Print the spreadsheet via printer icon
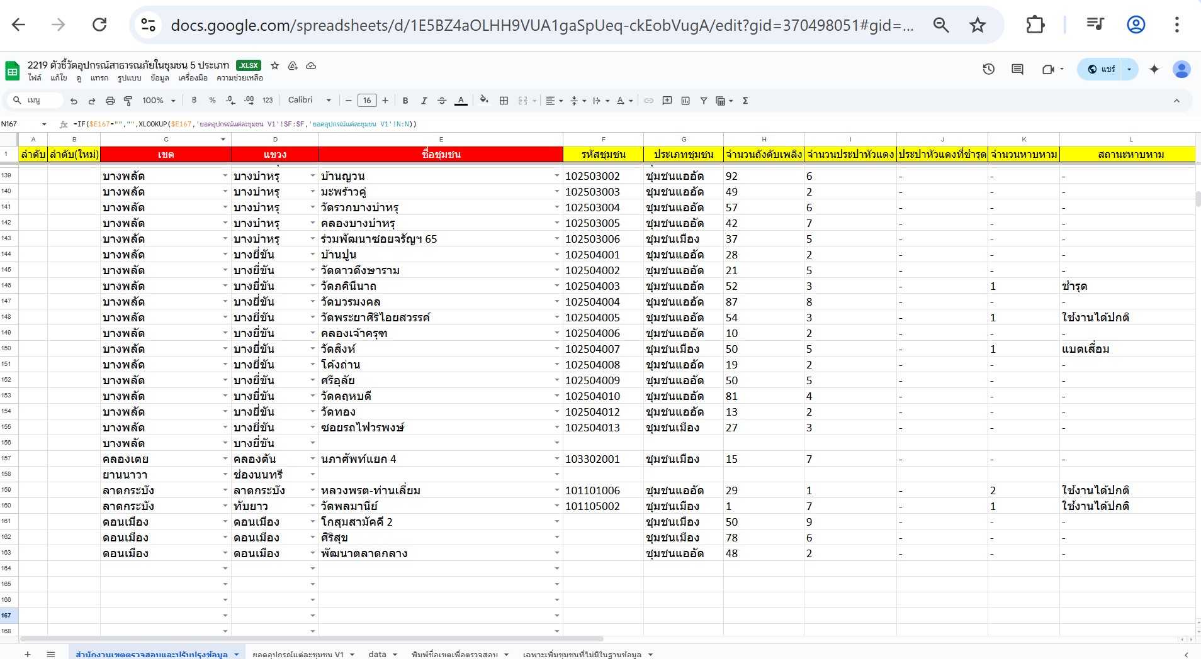The height and width of the screenshot is (659, 1201). [110, 101]
